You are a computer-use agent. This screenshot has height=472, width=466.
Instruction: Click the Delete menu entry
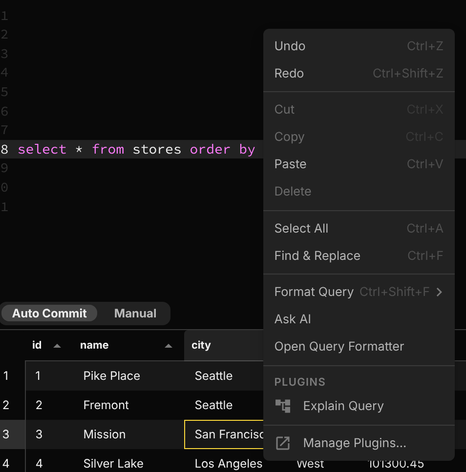pos(359,192)
